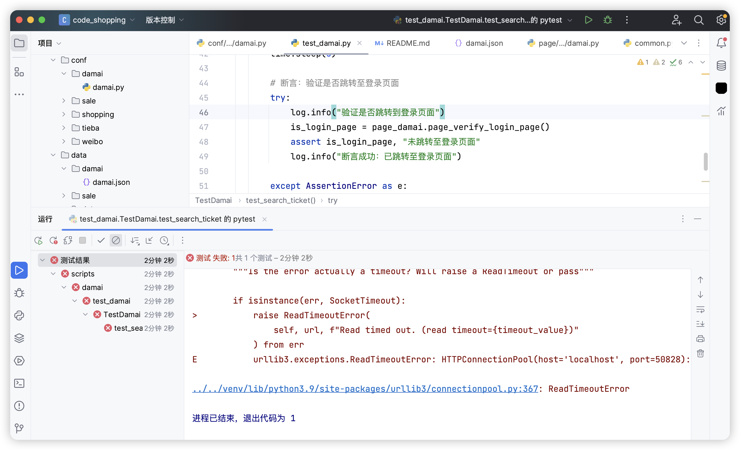Rerun the failed tests
The height and width of the screenshot is (450, 740).
(x=53, y=240)
